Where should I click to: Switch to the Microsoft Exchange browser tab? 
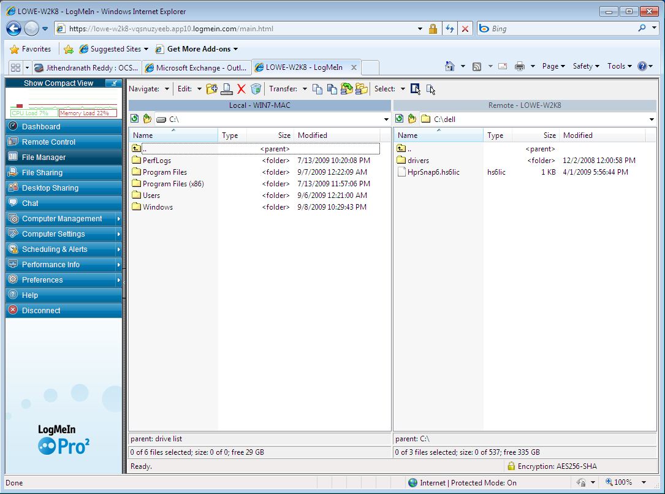[196, 67]
